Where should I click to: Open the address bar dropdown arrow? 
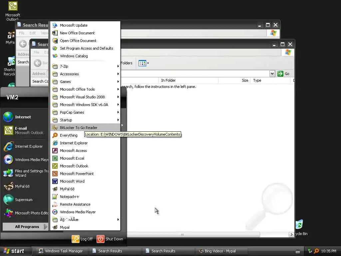(272, 74)
